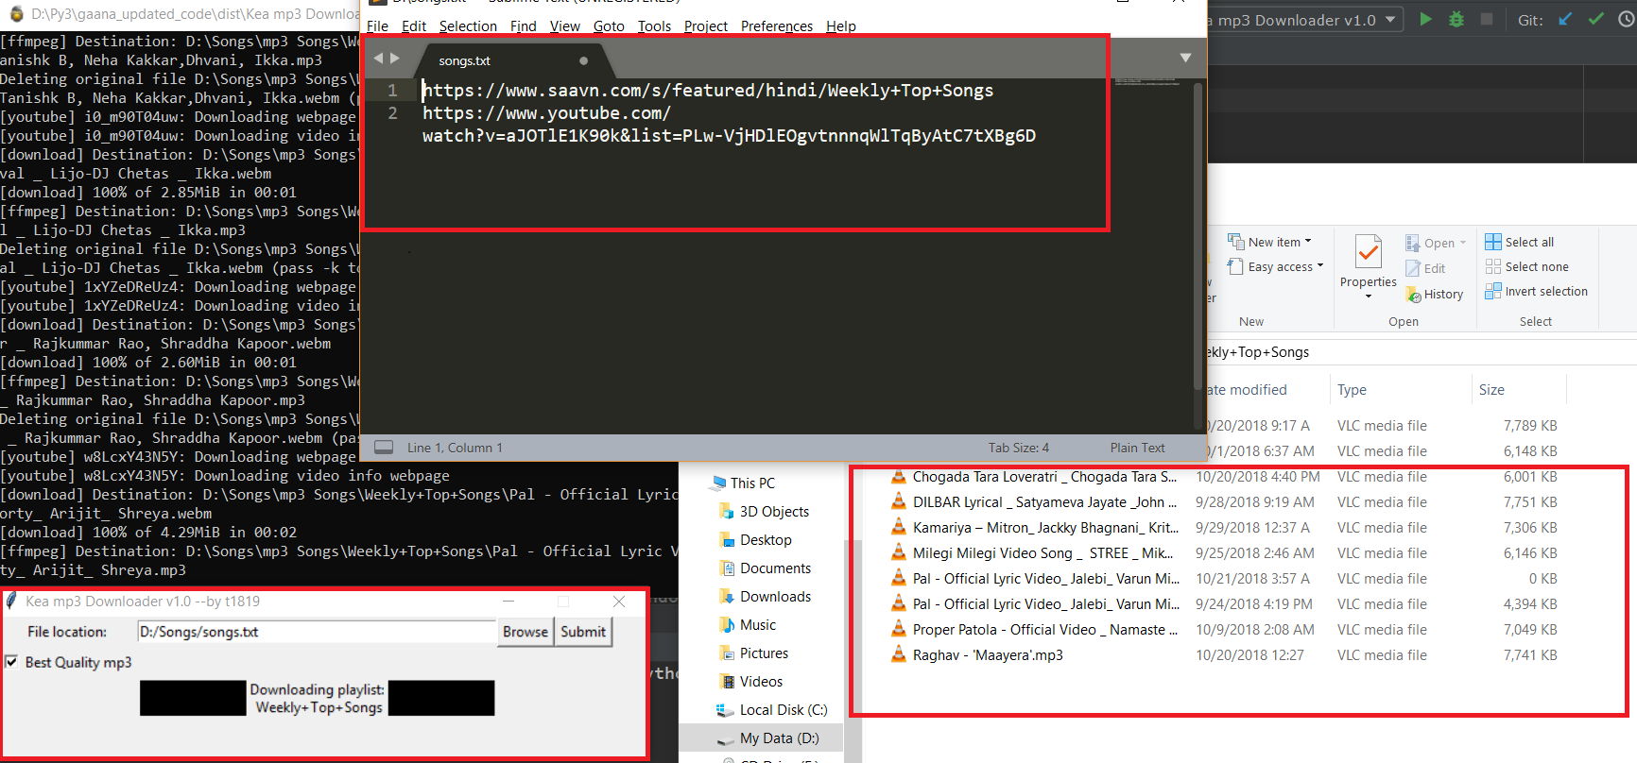Select the Kamariya – Mitron file
Viewport: 1637px width, 763px height.
1045,528
